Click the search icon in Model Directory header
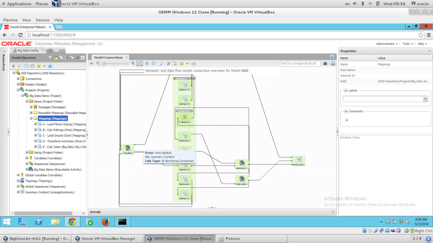 51,58
